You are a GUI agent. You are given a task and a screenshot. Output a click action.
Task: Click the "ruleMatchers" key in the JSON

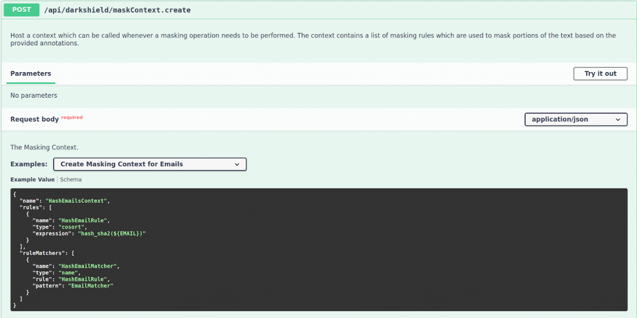click(44, 253)
